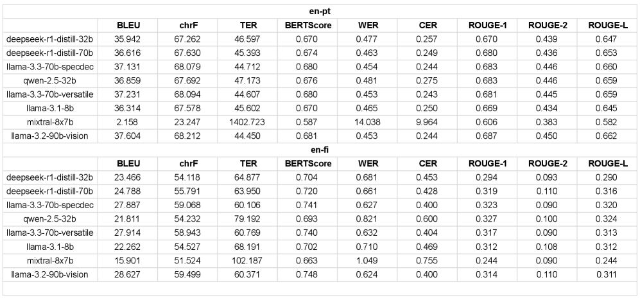Select deepseek-r1-distill-32b label in en-fi table
The image size is (640, 300).
pyautogui.click(x=51, y=176)
